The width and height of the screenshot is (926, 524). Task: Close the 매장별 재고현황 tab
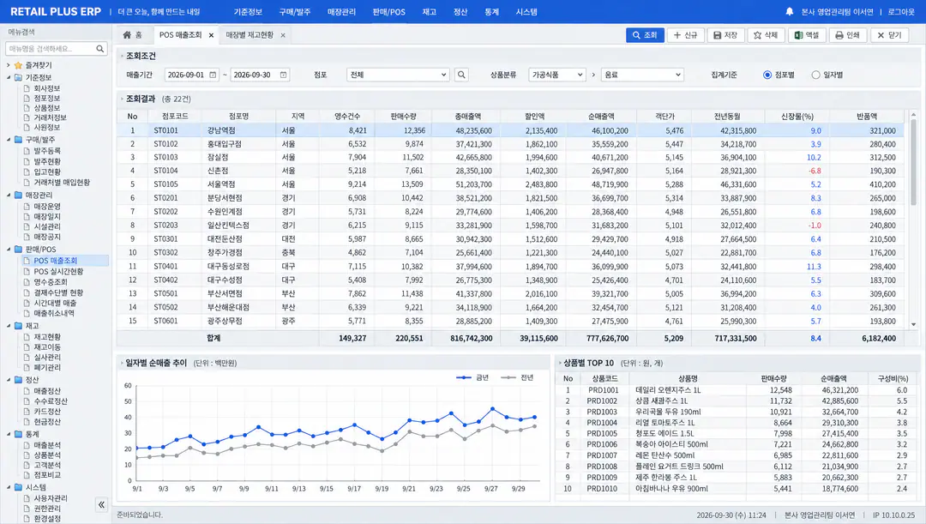coord(283,35)
